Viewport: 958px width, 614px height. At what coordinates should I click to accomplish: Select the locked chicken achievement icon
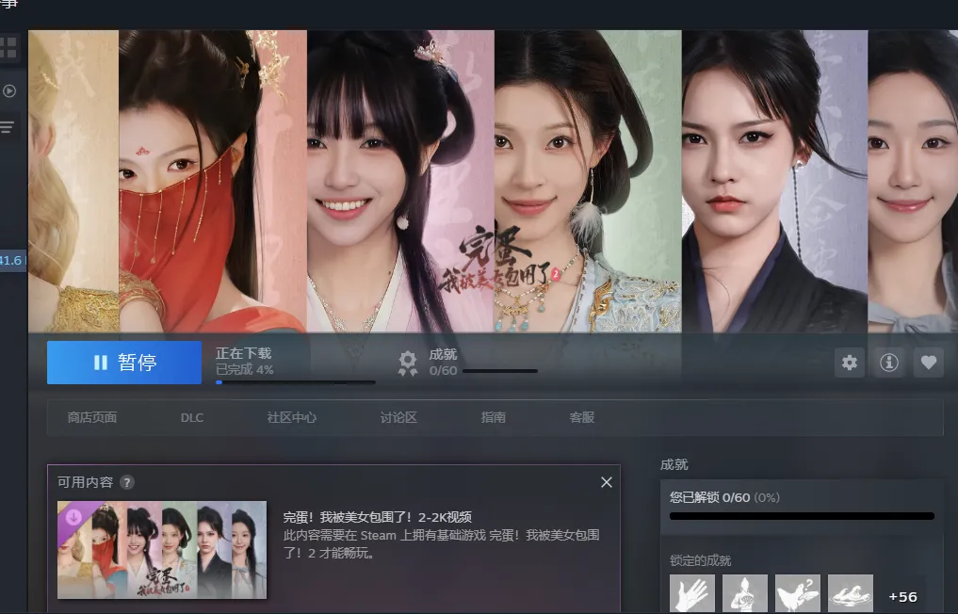coord(798,594)
